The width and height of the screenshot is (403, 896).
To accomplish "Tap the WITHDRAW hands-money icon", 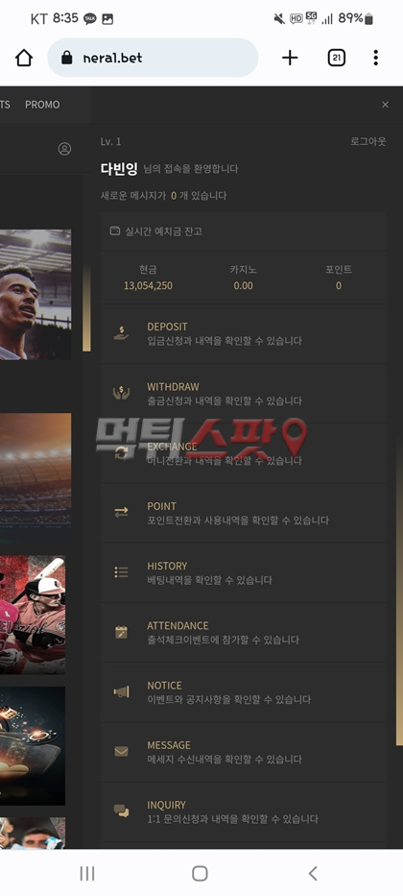I will (x=121, y=393).
